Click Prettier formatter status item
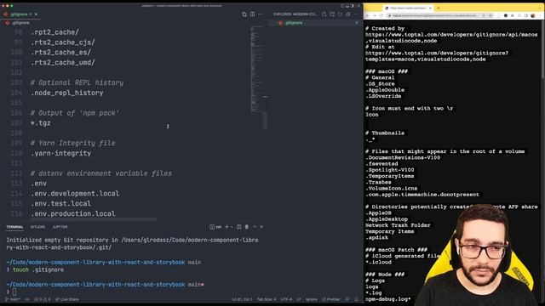This screenshot has height=306, width=545. point(331,299)
